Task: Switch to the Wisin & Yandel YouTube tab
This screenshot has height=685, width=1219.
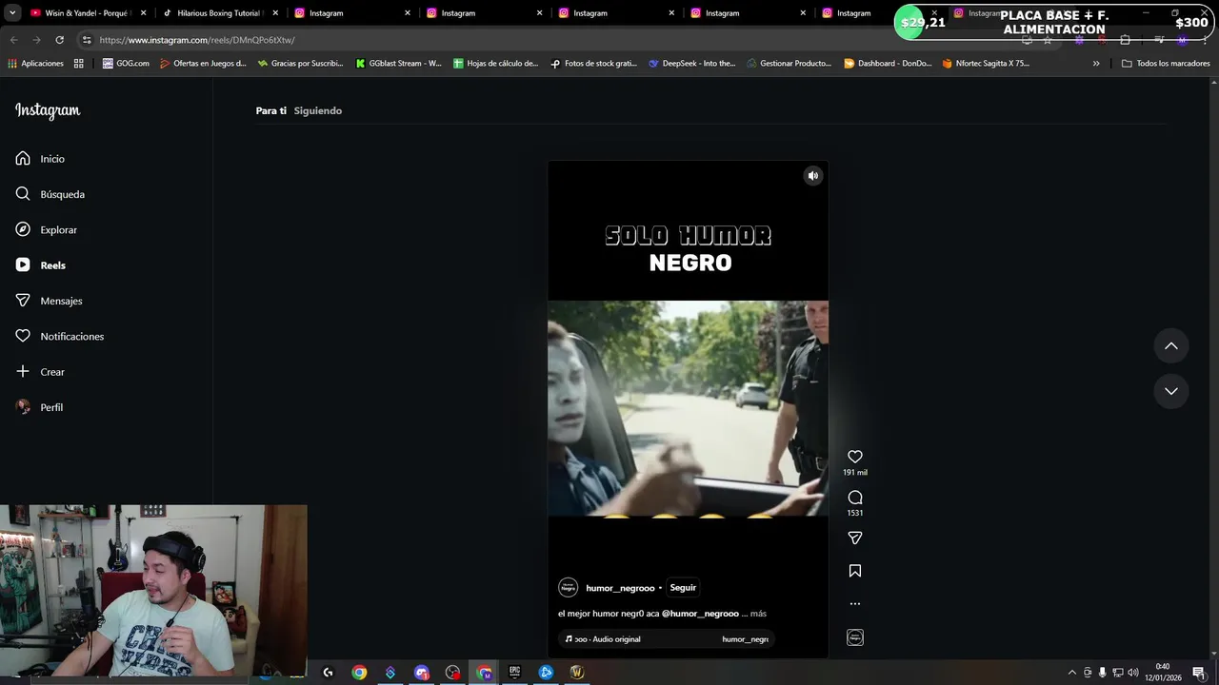Action: pyautogui.click(x=86, y=13)
